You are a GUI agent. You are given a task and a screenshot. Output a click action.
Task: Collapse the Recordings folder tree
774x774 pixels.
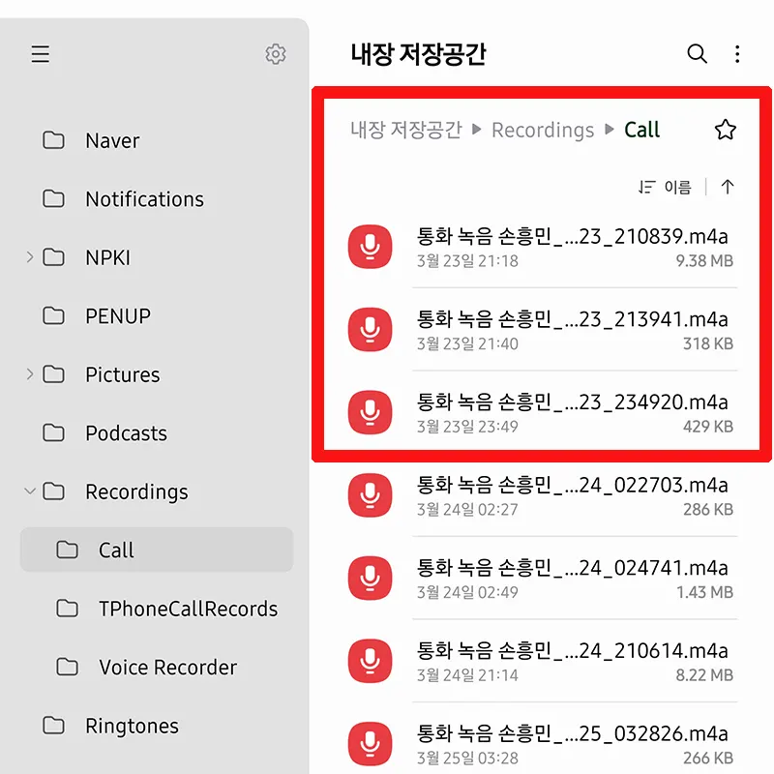pyautogui.click(x=29, y=491)
